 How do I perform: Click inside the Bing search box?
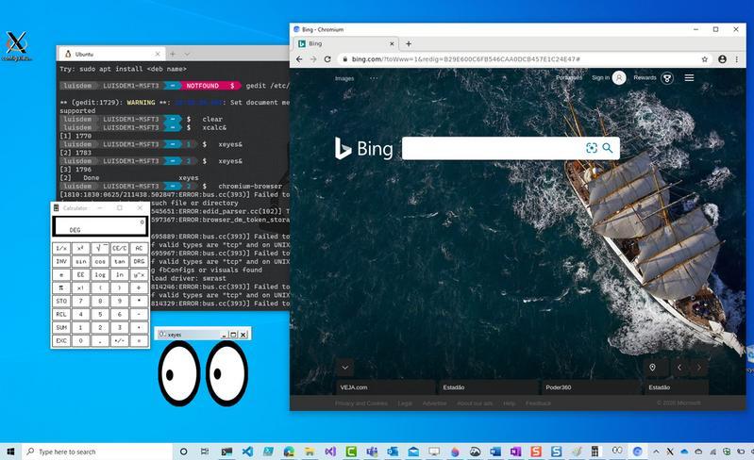[x=493, y=148]
